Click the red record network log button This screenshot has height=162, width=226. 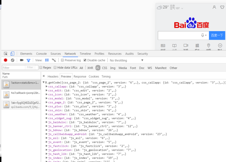pos(5,60)
